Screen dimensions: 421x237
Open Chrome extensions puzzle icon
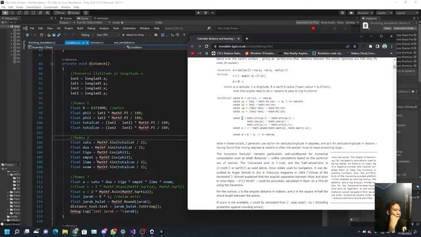pyautogui.click(x=370, y=46)
